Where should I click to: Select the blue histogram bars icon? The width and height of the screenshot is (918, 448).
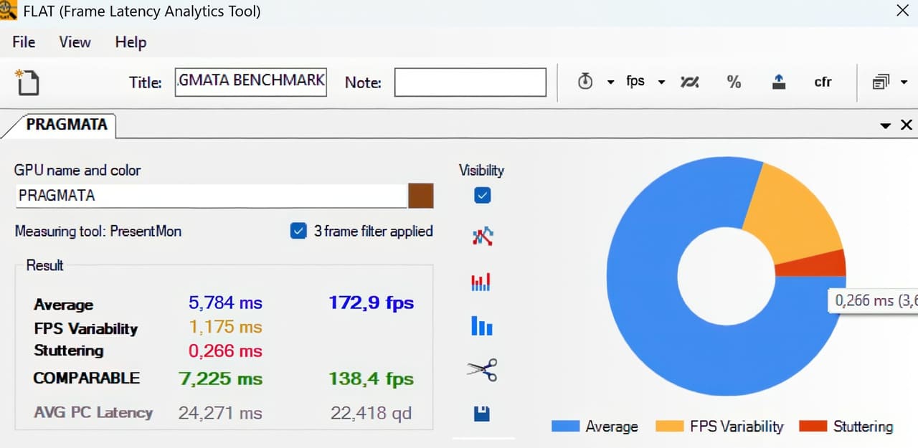coord(482,327)
